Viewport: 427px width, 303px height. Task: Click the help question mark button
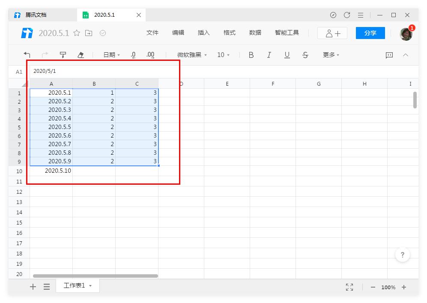pyautogui.click(x=403, y=255)
